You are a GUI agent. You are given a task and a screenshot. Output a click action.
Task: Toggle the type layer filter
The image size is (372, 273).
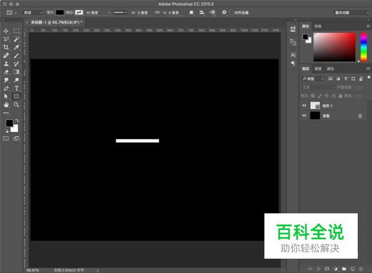[346, 79]
